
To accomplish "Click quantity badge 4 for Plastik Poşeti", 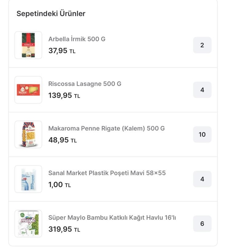I will (202, 179).
